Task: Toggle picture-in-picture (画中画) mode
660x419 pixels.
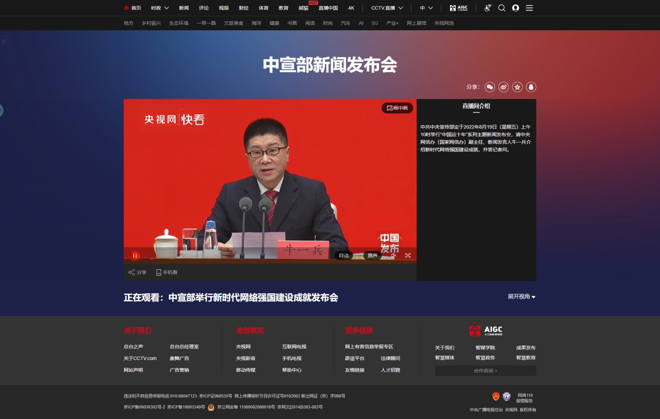Action: click(x=397, y=108)
